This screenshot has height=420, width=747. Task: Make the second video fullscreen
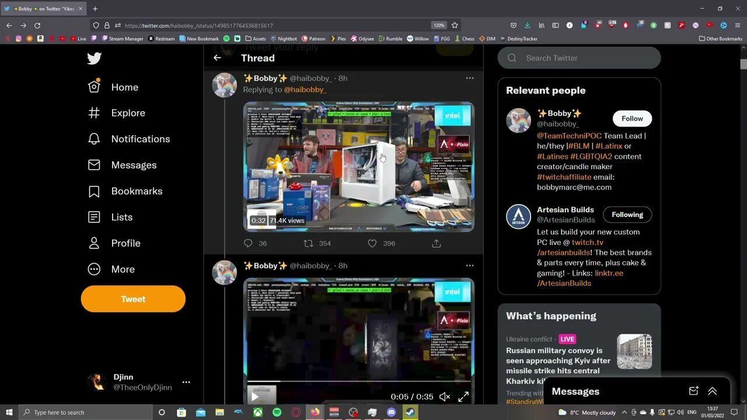[x=463, y=397]
